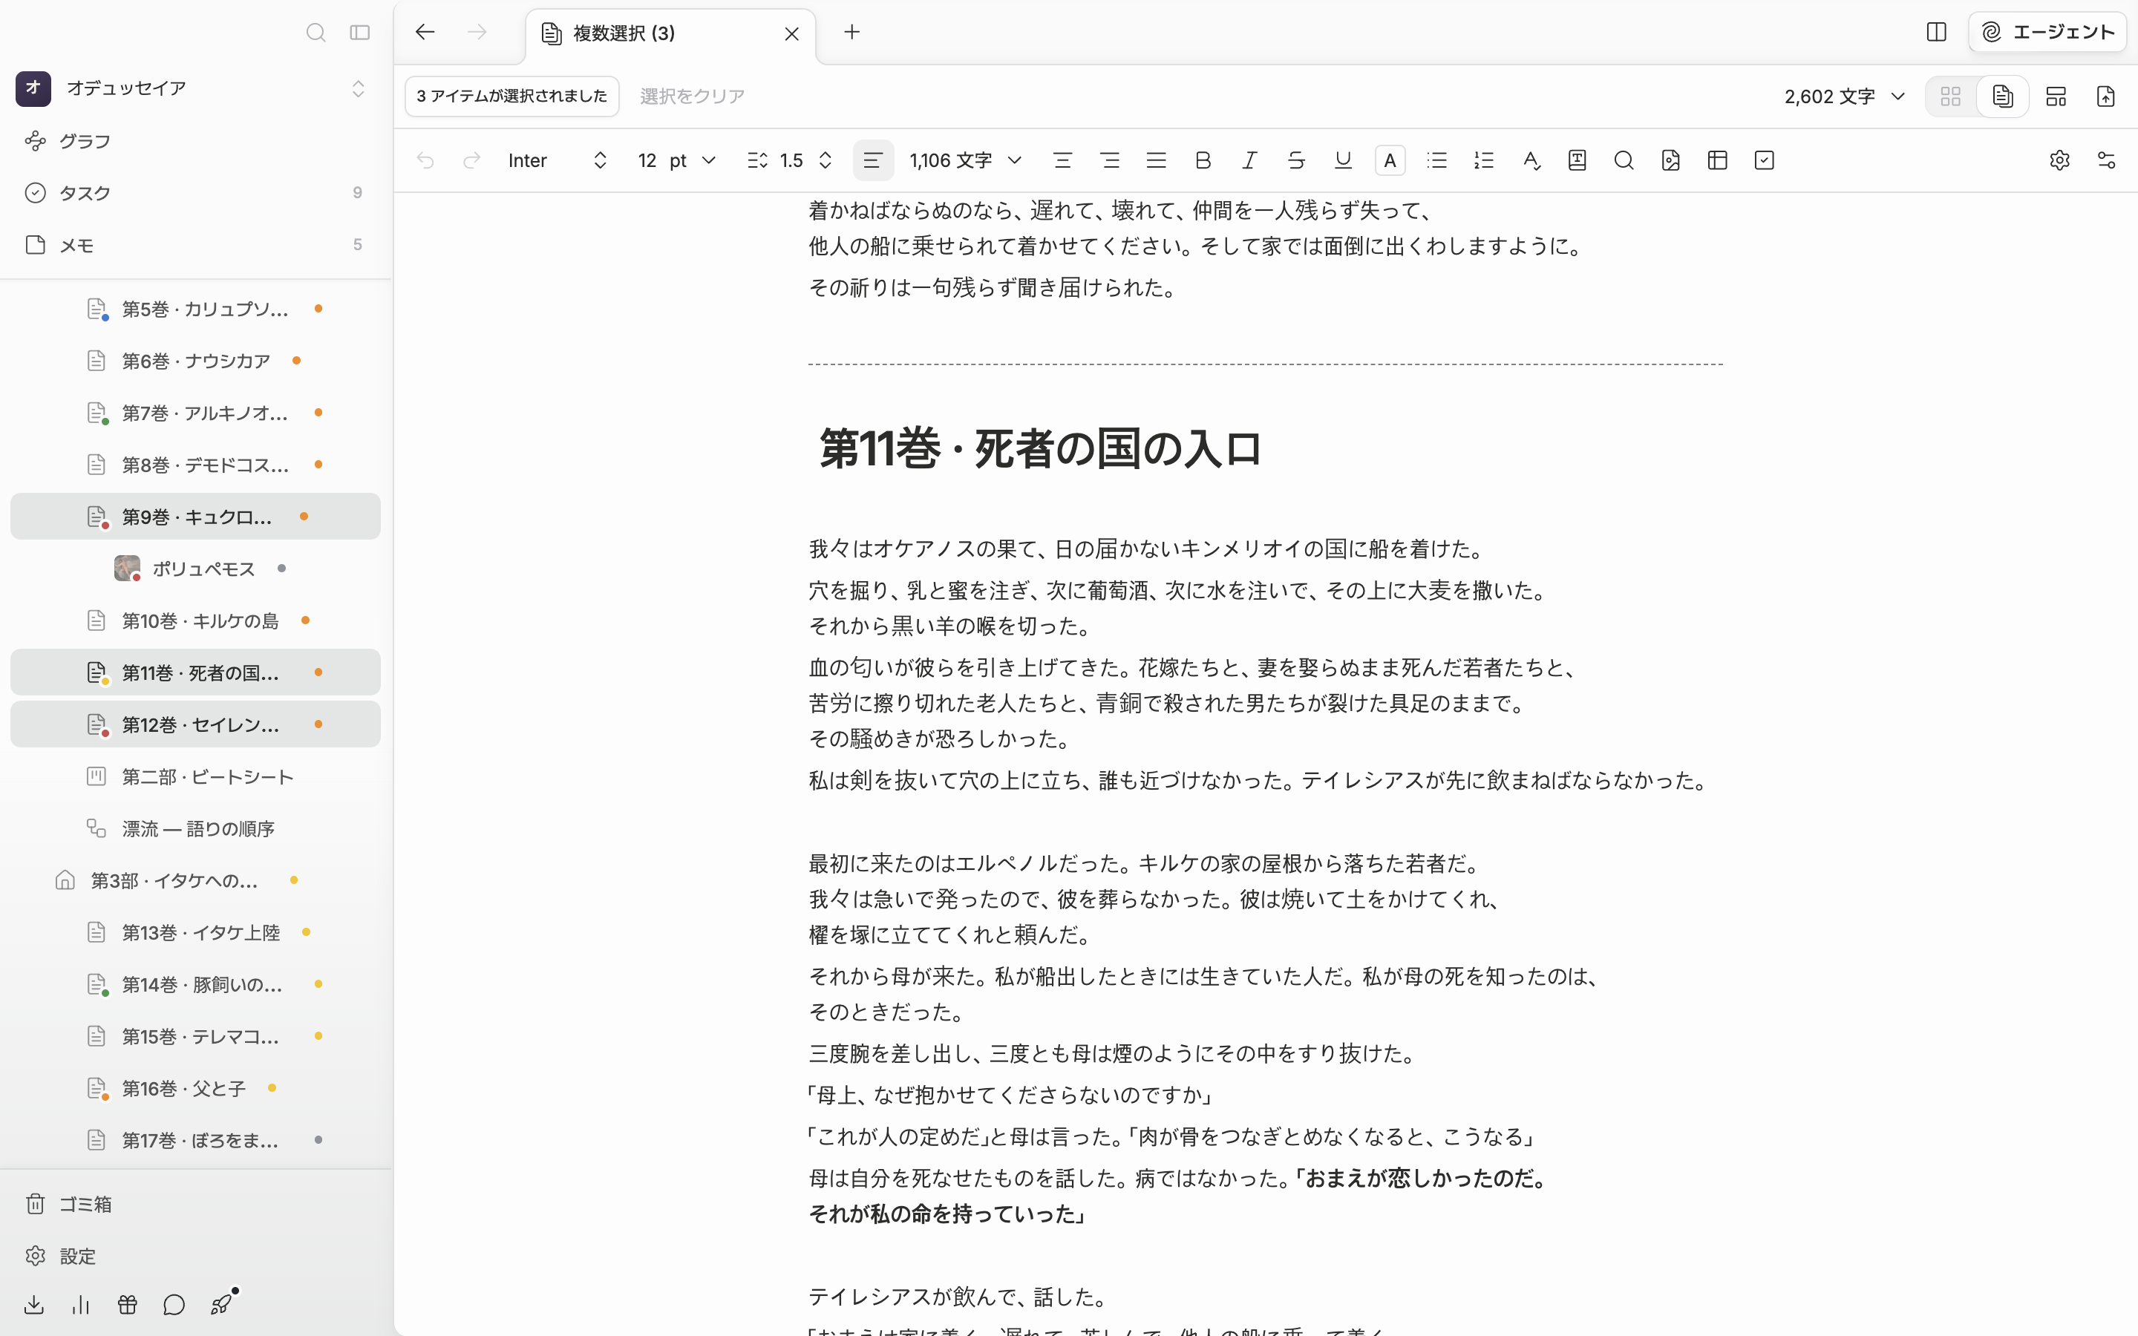Justify the text
2138x1336 pixels.
[x=1157, y=160]
